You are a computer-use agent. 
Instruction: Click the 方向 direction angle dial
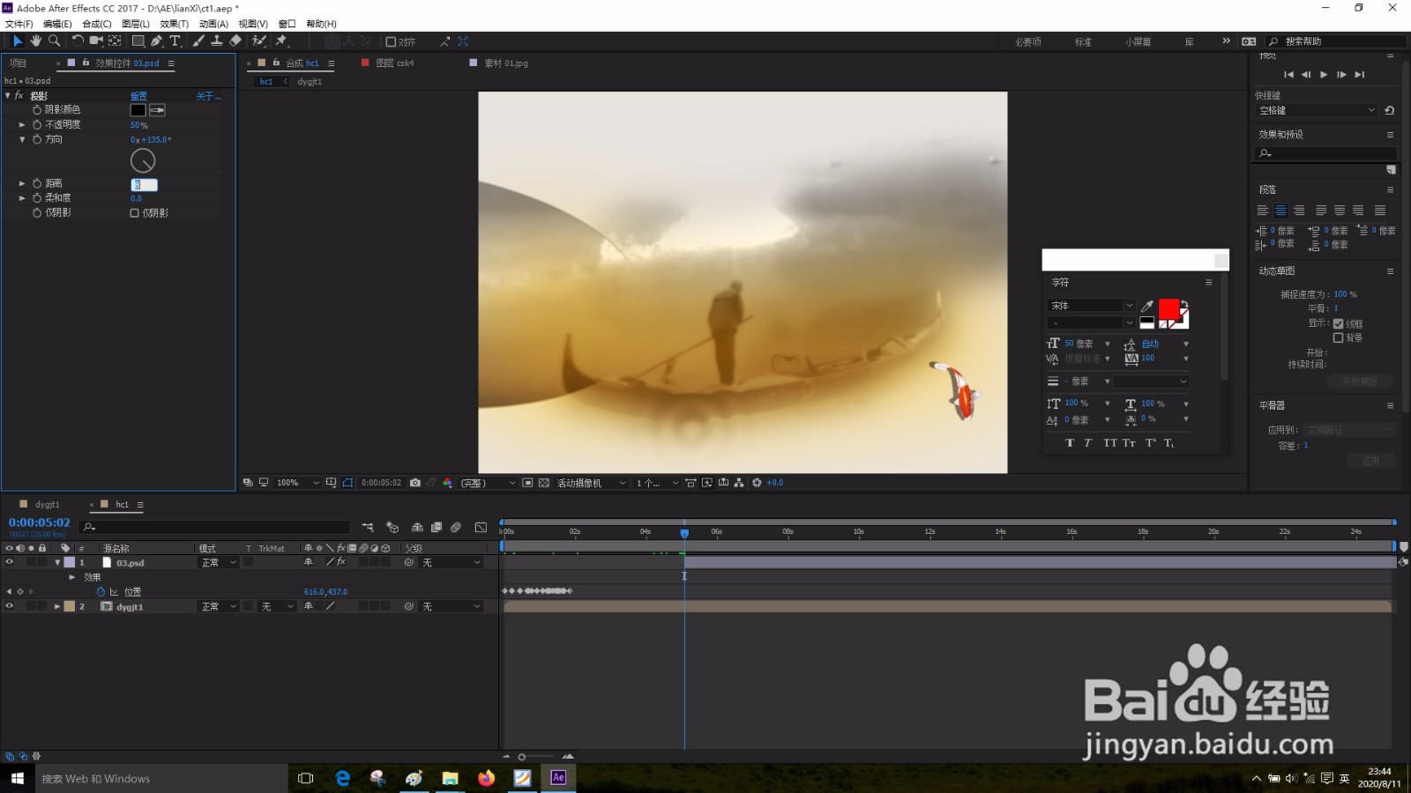(143, 160)
